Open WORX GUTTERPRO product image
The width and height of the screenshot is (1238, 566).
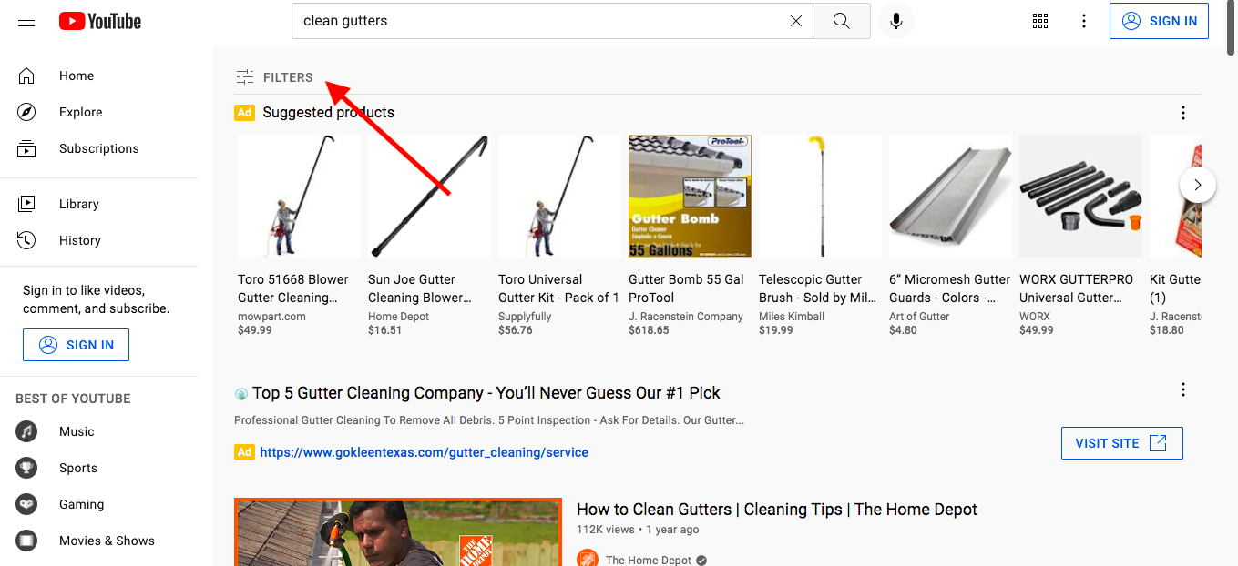coord(1080,197)
